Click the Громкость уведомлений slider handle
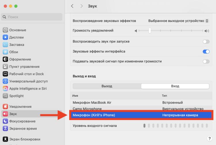The width and height of the screenshot is (216, 145). [x=150, y=30]
